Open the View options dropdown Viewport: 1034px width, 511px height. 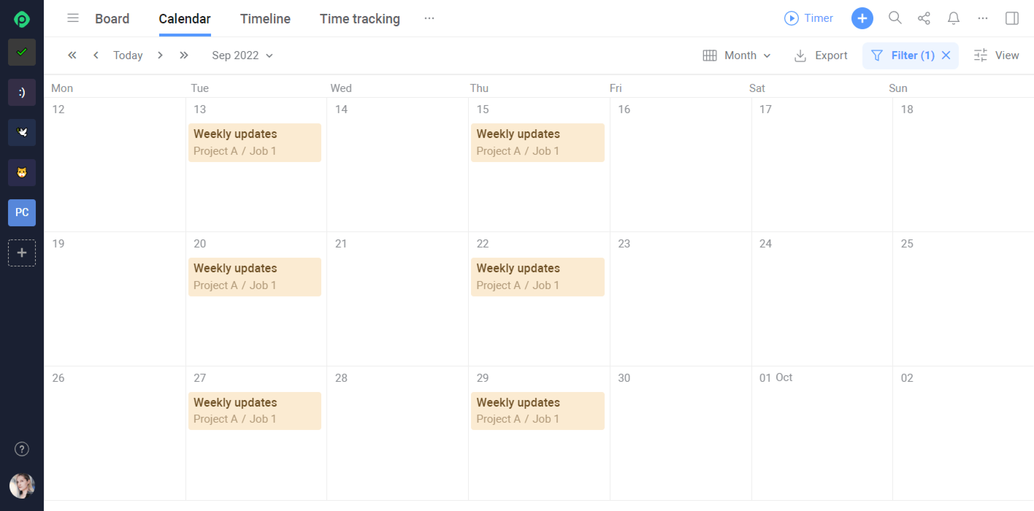coord(996,55)
